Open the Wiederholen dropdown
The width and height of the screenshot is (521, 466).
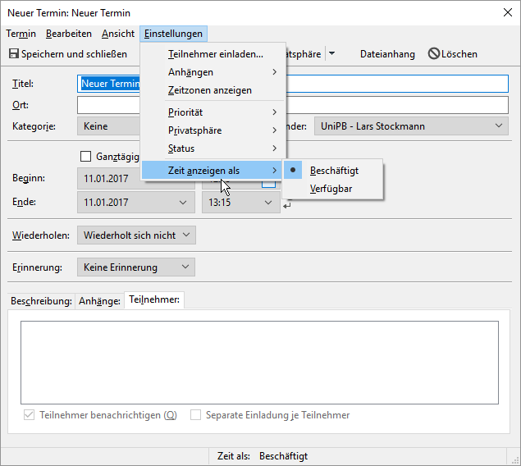coord(136,235)
